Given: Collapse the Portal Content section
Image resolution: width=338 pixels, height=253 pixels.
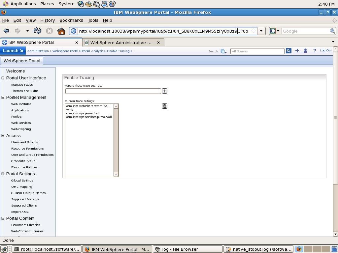Looking at the screenshot, I should point(3,218).
